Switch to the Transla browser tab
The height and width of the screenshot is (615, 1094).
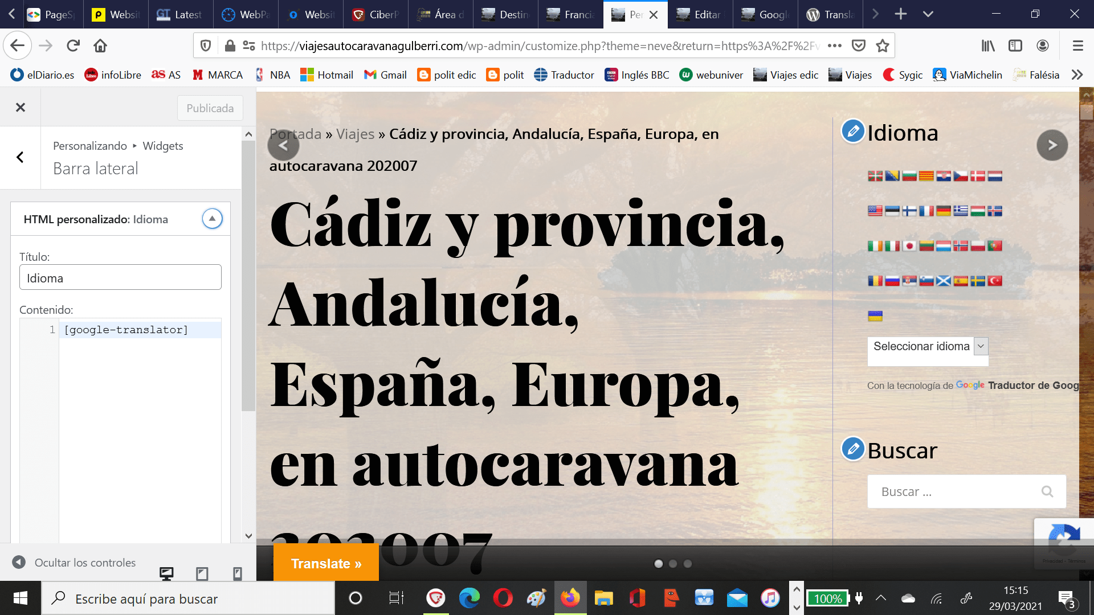coord(831,14)
